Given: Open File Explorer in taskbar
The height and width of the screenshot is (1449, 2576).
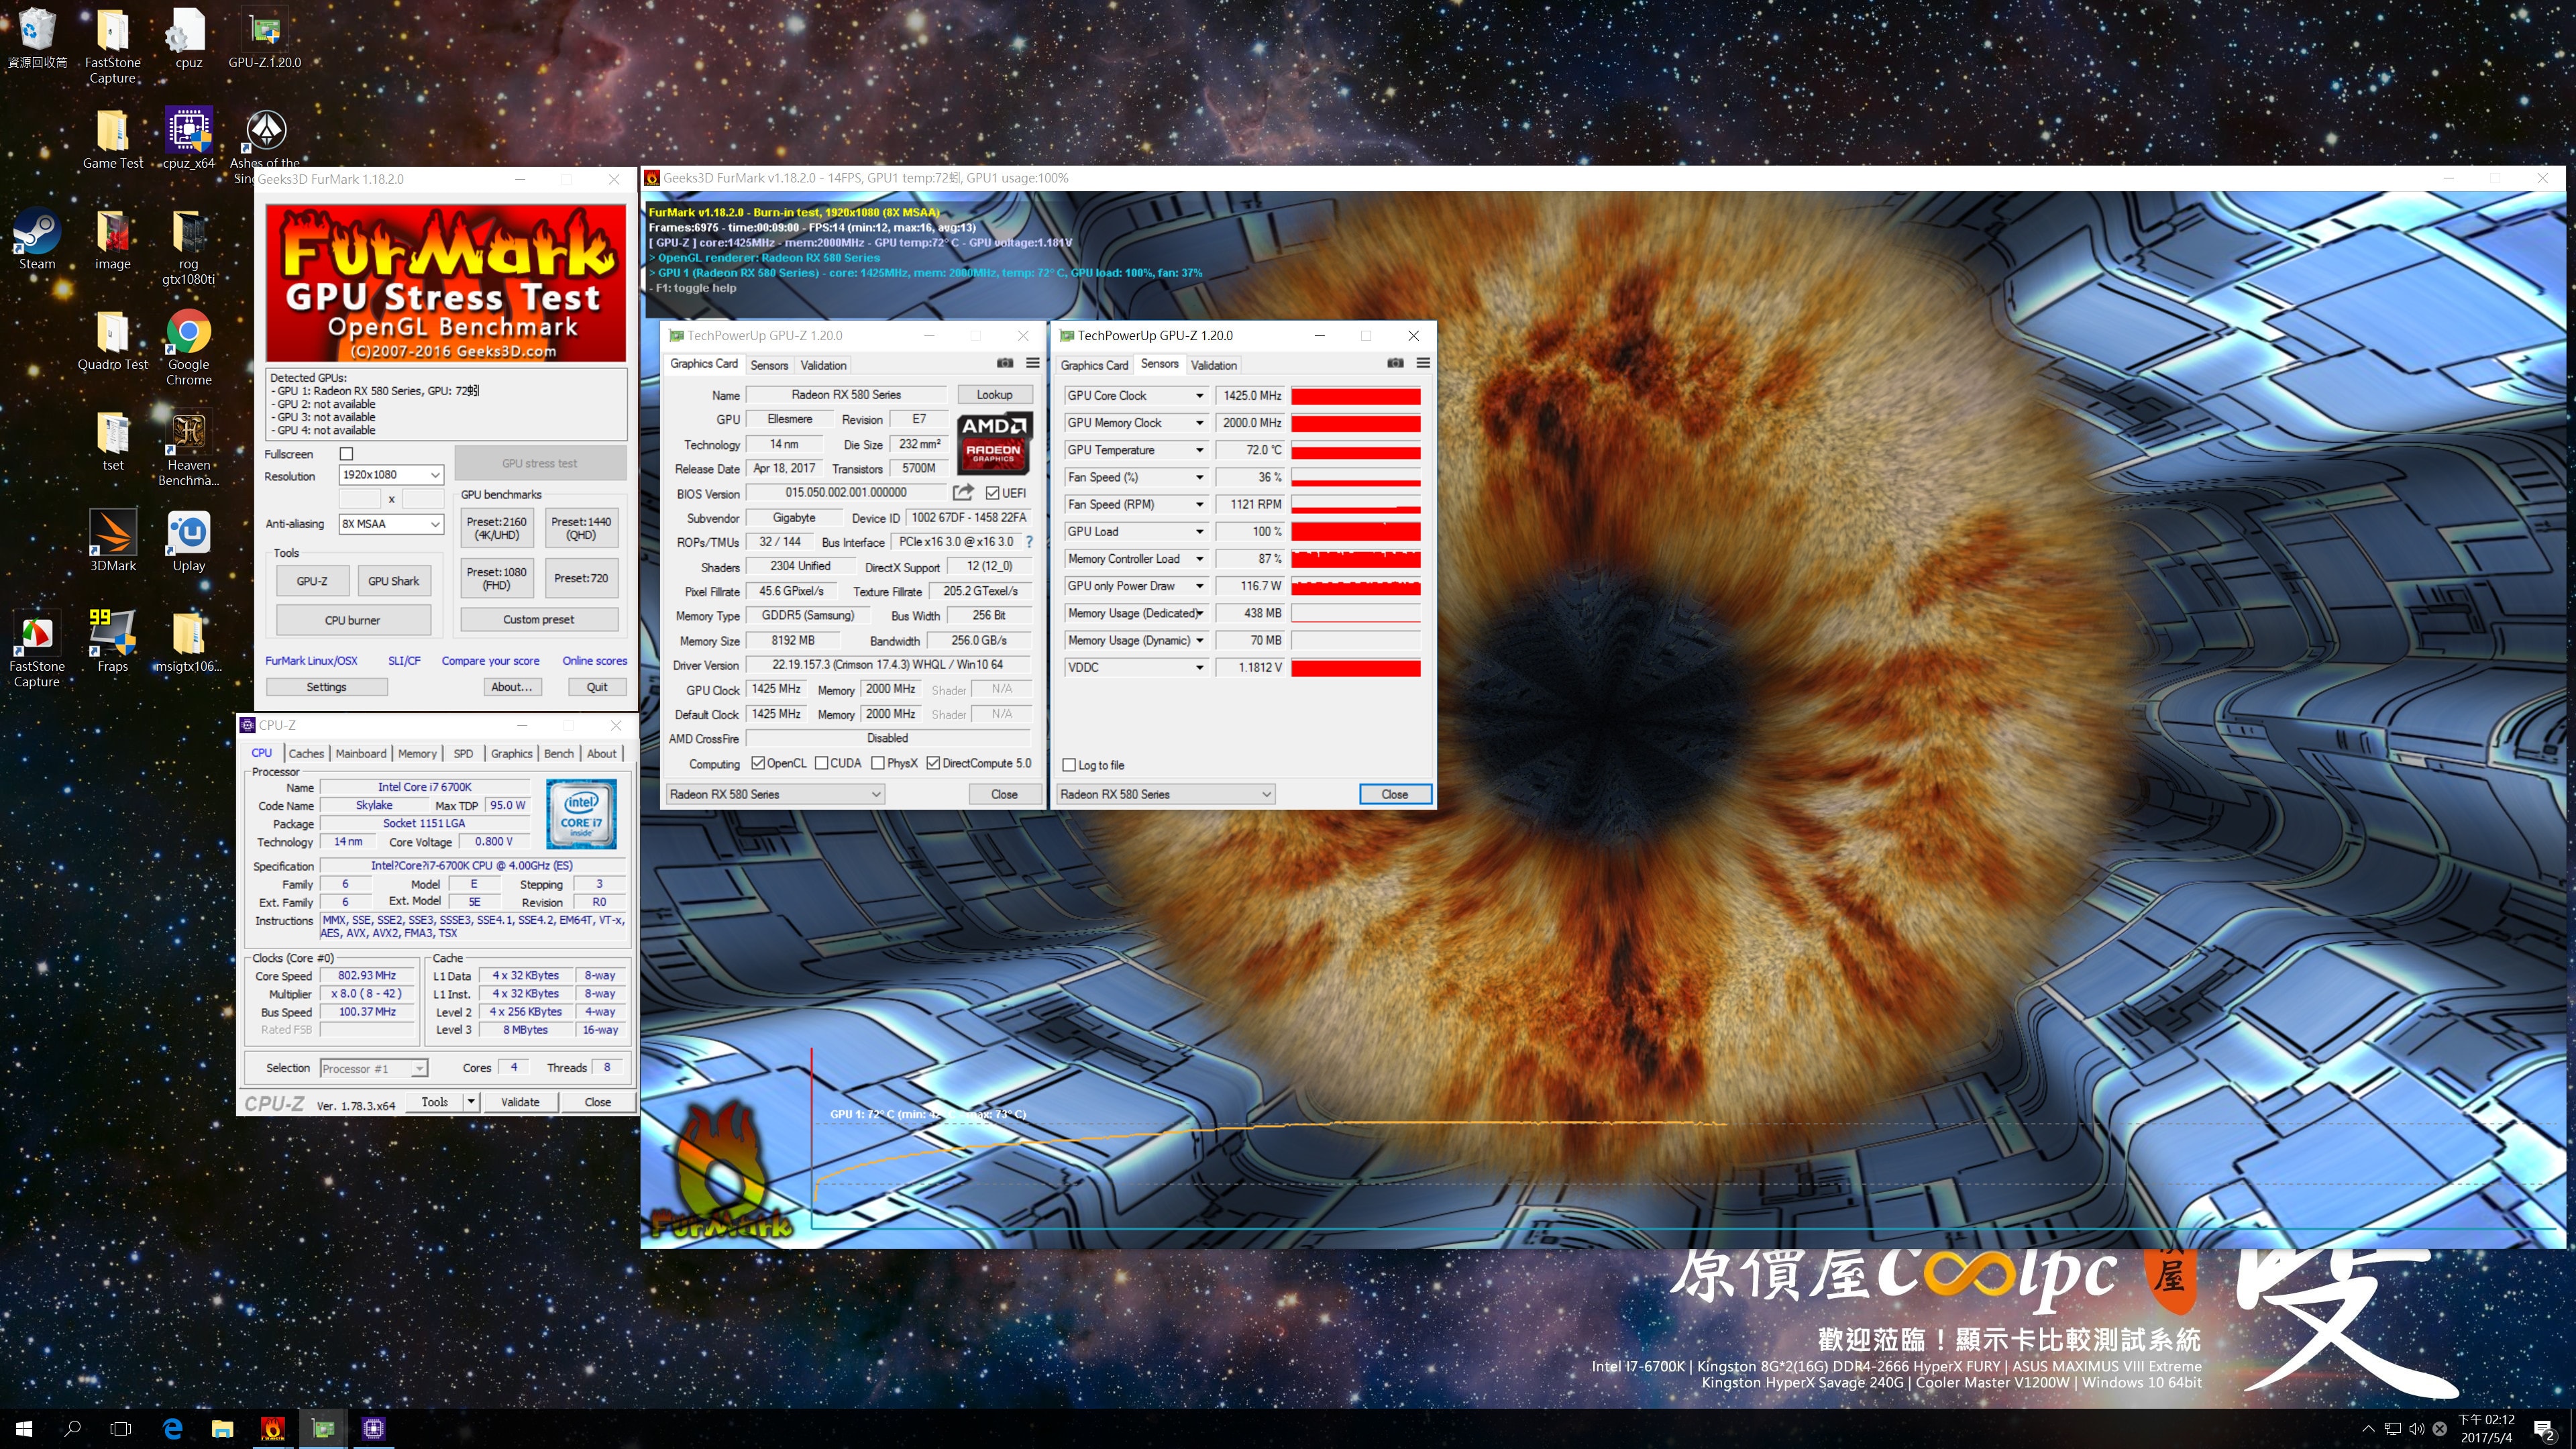Looking at the screenshot, I should click(222, 1428).
